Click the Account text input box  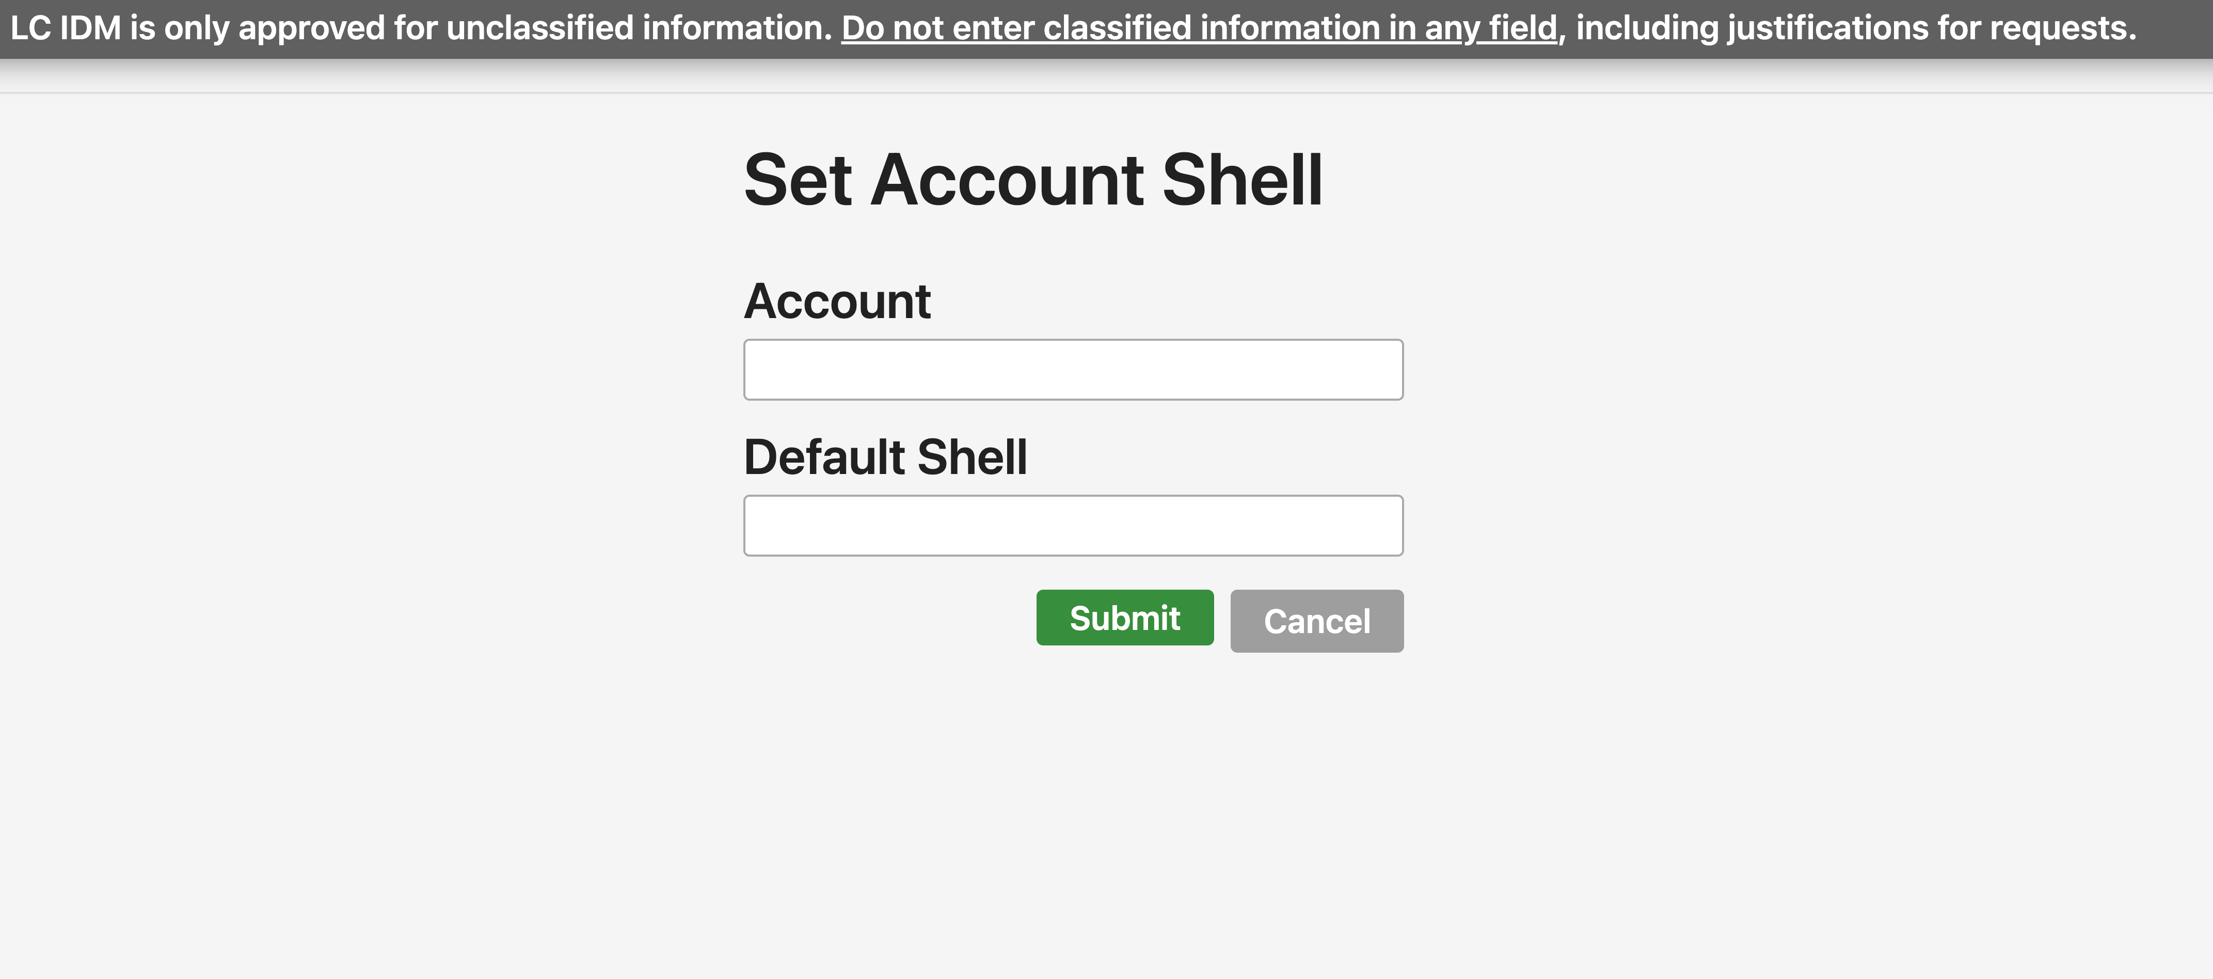1073,370
